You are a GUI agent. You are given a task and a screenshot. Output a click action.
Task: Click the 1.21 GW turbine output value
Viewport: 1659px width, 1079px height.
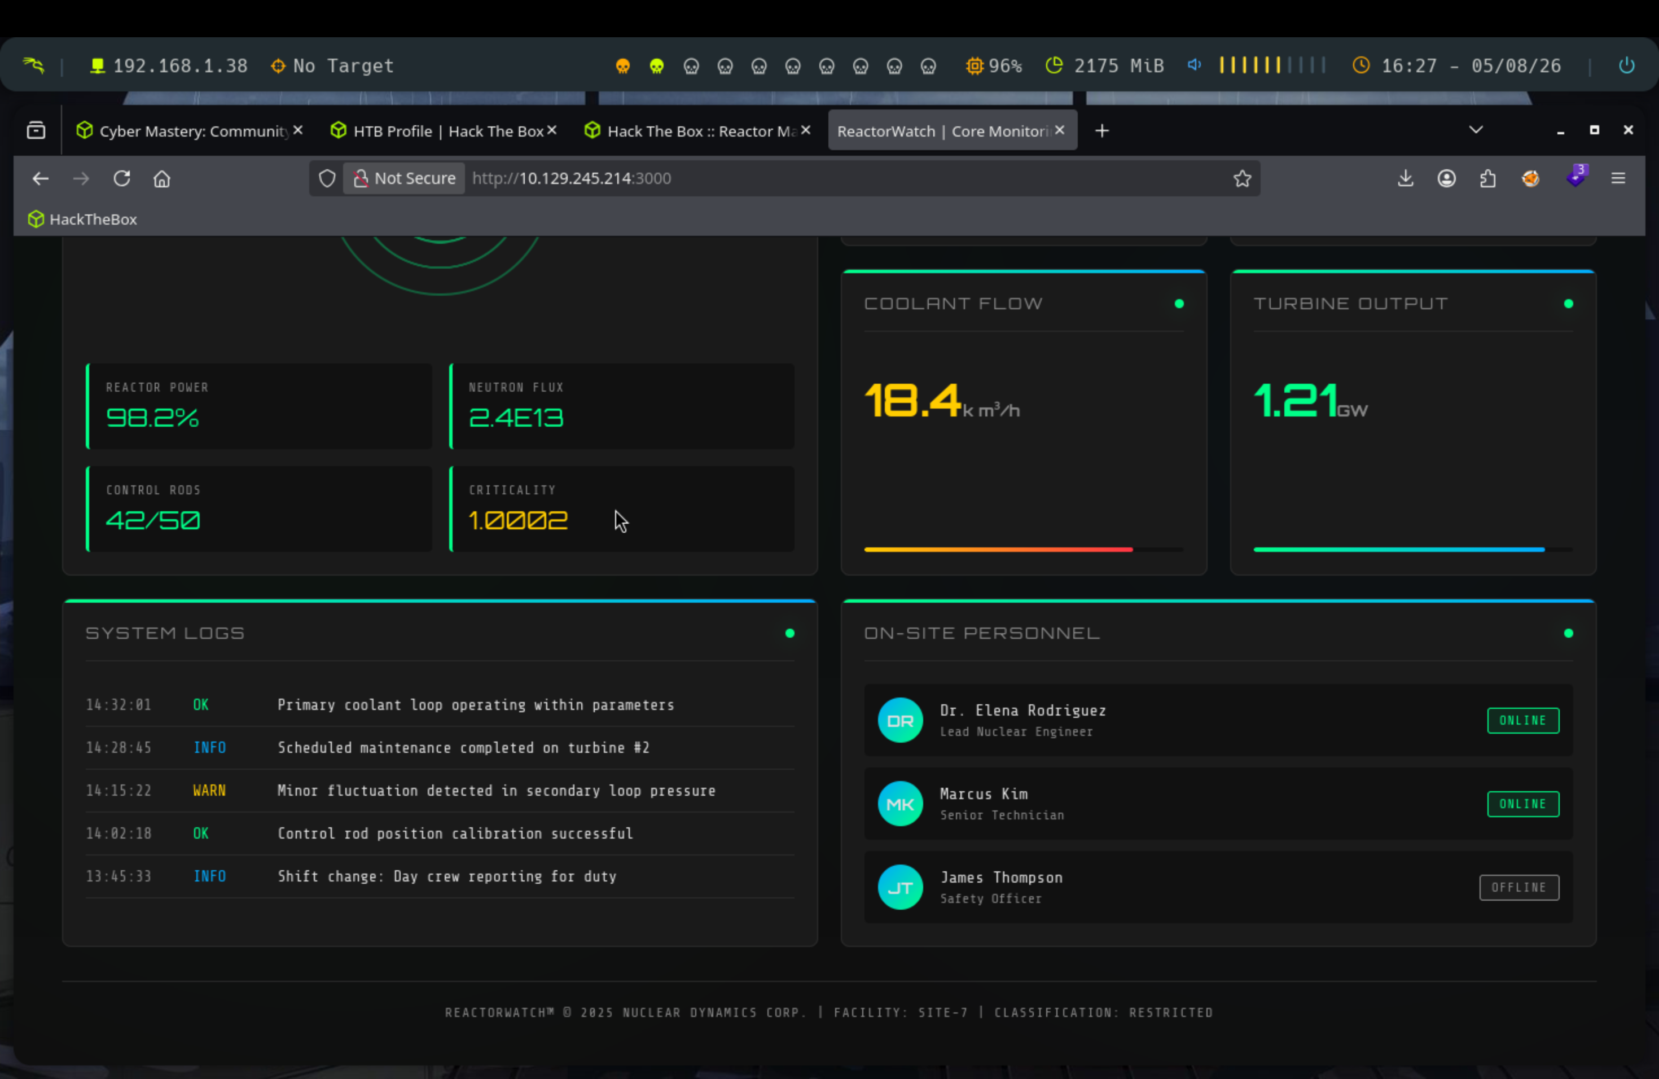point(1310,401)
